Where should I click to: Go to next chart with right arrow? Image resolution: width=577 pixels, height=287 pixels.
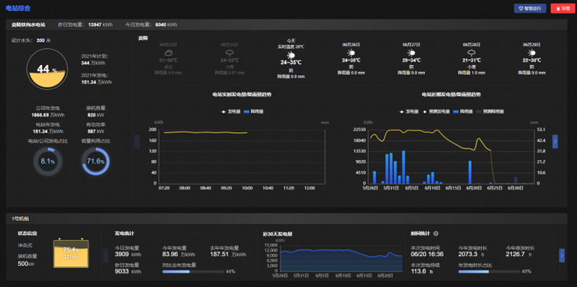(555, 141)
